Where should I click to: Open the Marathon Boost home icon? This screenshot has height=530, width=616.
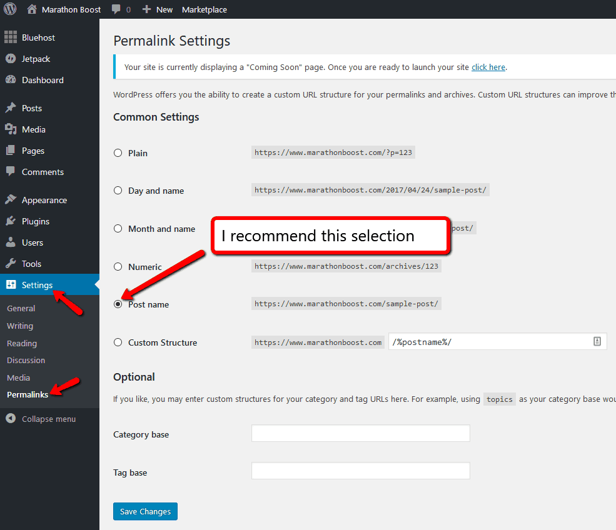tap(32, 9)
